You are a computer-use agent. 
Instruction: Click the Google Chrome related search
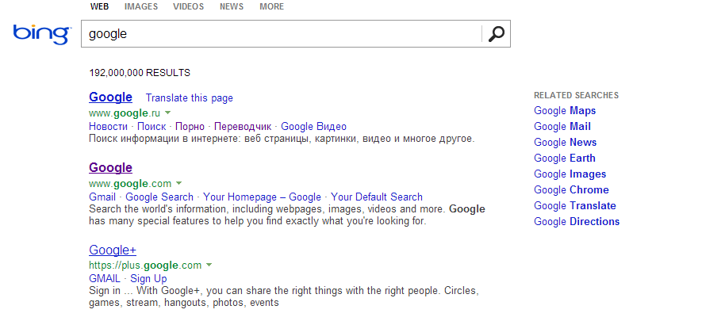[x=571, y=190]
